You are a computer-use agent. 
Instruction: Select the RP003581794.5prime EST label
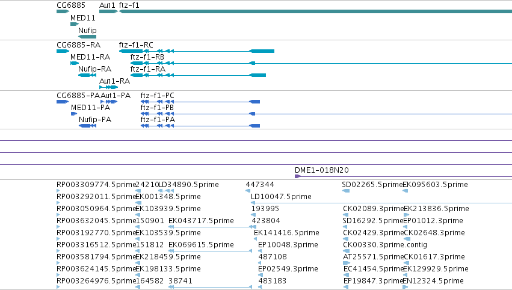coord(96,257)
